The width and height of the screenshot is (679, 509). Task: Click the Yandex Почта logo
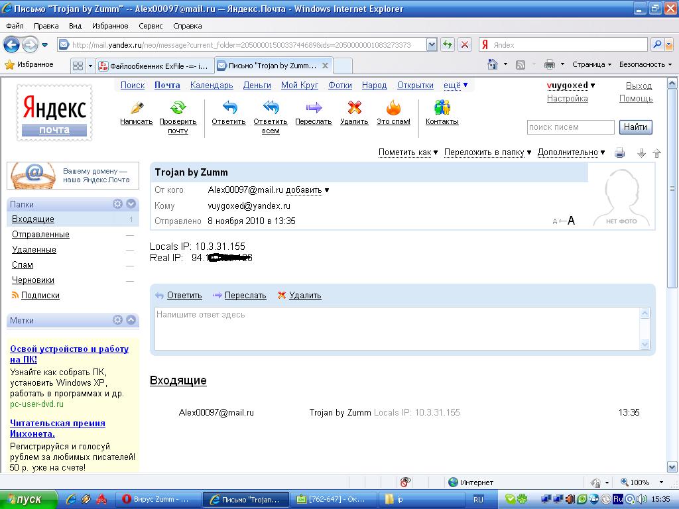[x=54, y=113]
